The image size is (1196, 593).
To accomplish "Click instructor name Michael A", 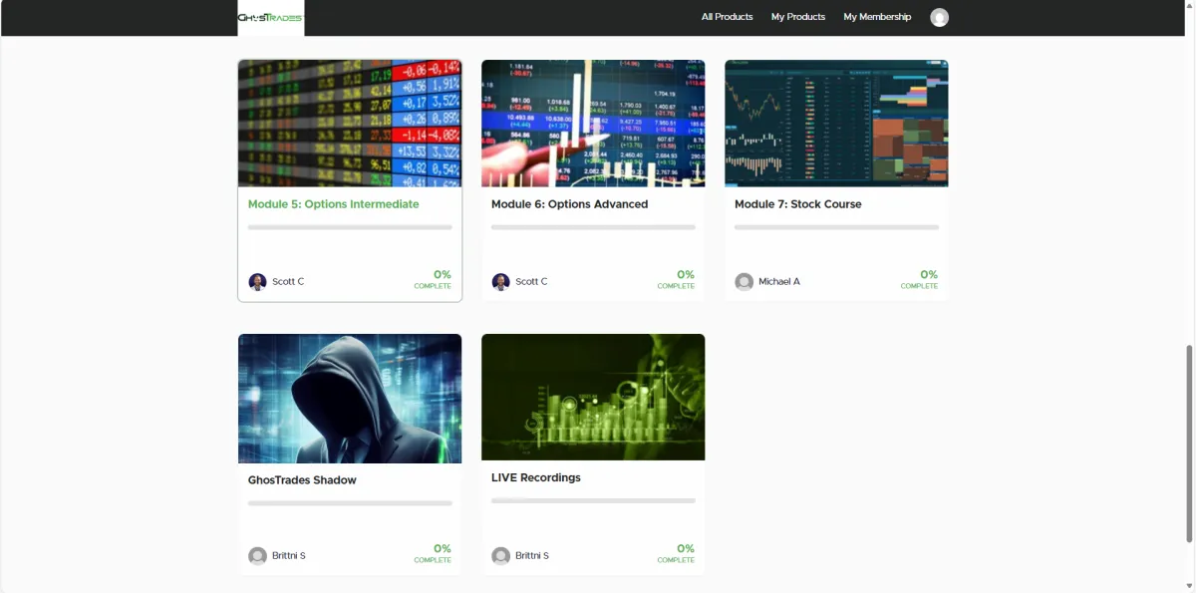I will [779, 282].
